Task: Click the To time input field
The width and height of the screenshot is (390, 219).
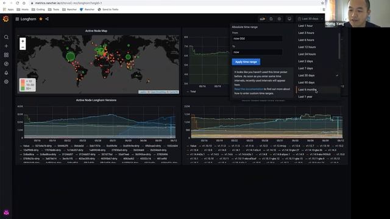Action: click(x=257, y=52)
